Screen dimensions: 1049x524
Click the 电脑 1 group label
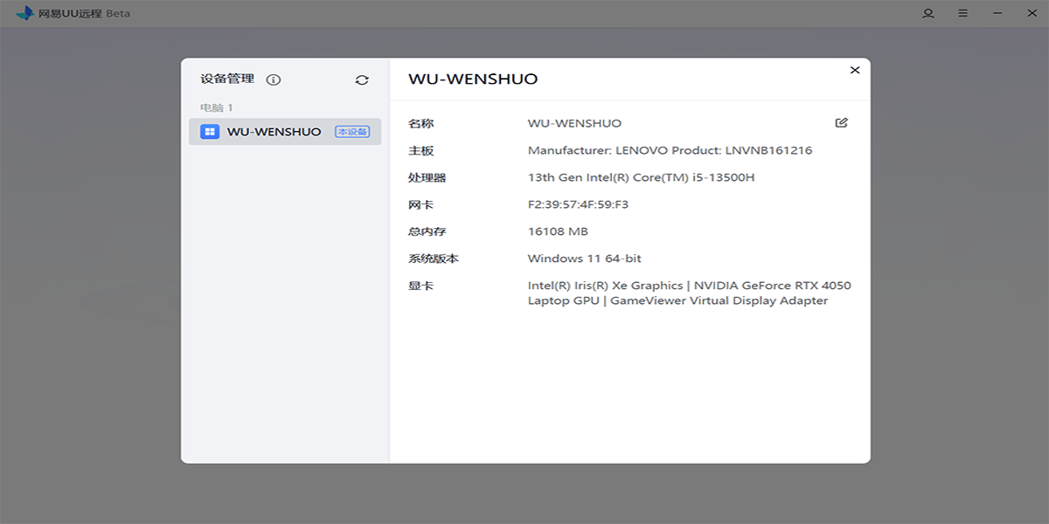[x=217, y=107]
